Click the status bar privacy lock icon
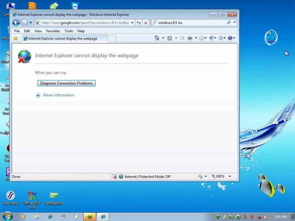This screenshot has width=295, height=221. coord(200,176)
